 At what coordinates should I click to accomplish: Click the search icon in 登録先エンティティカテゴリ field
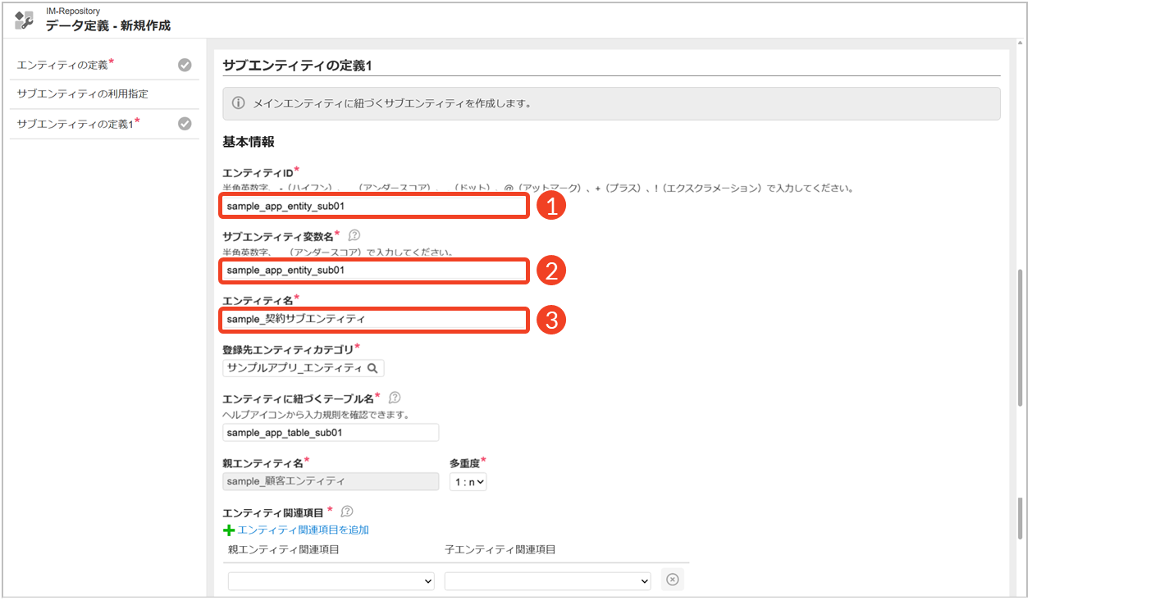[372, 369]
